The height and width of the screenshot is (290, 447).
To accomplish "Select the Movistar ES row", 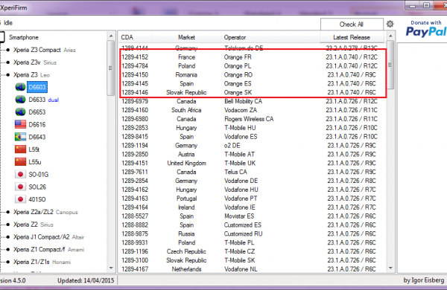I will (253, 216).
